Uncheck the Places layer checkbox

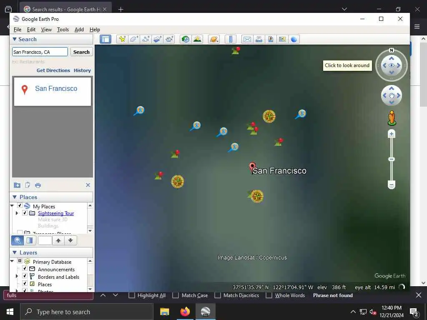coord(25,283)
